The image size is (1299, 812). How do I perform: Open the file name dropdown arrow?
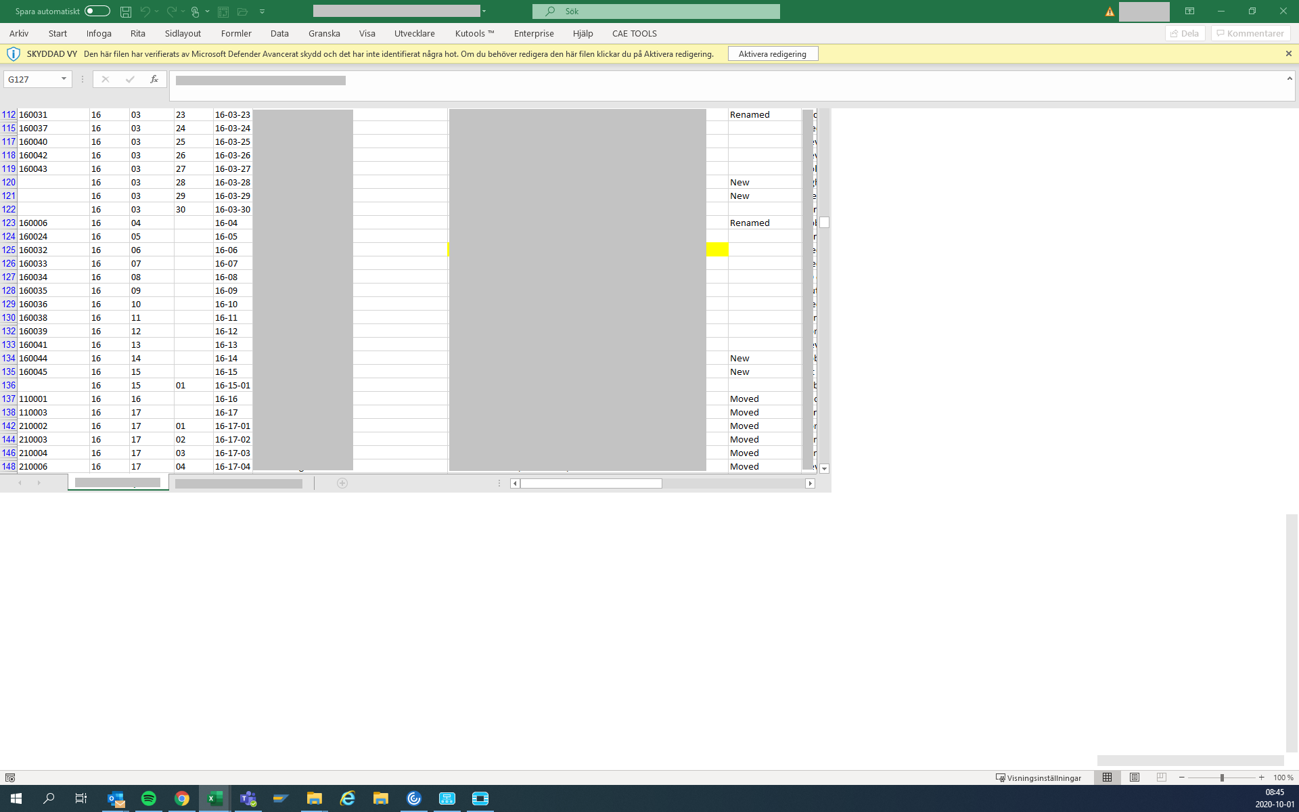tap(484, 12)
